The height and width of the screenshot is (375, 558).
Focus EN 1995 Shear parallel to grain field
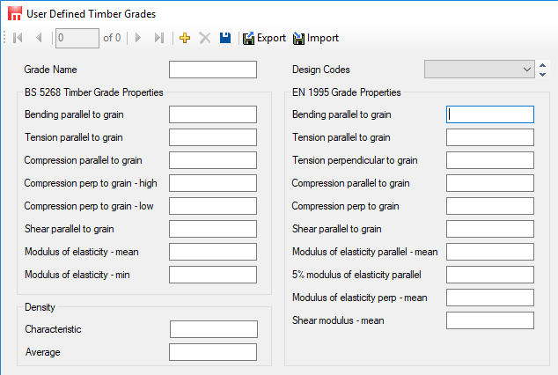click(490, 229)
